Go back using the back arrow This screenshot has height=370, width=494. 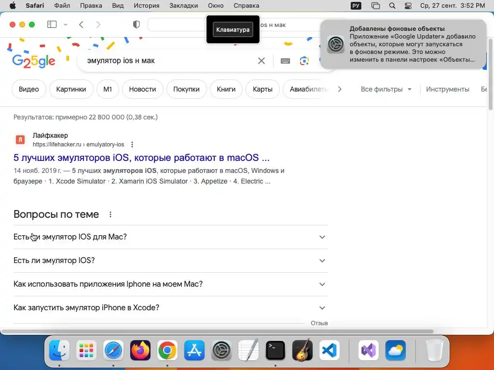[x=81, y=25]
